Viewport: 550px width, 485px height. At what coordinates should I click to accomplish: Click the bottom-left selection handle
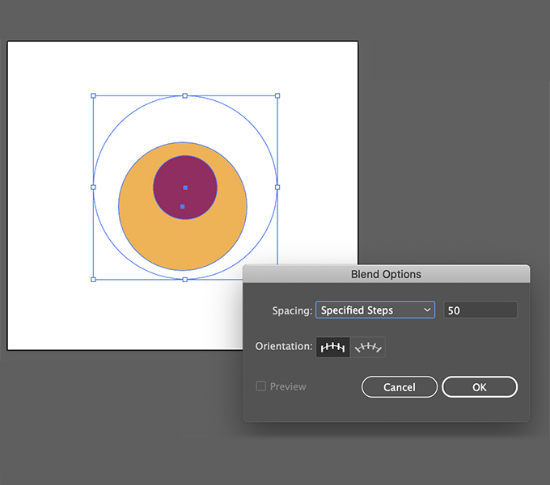(x=93, y=280)
